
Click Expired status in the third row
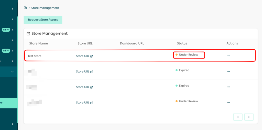point(182,86)
